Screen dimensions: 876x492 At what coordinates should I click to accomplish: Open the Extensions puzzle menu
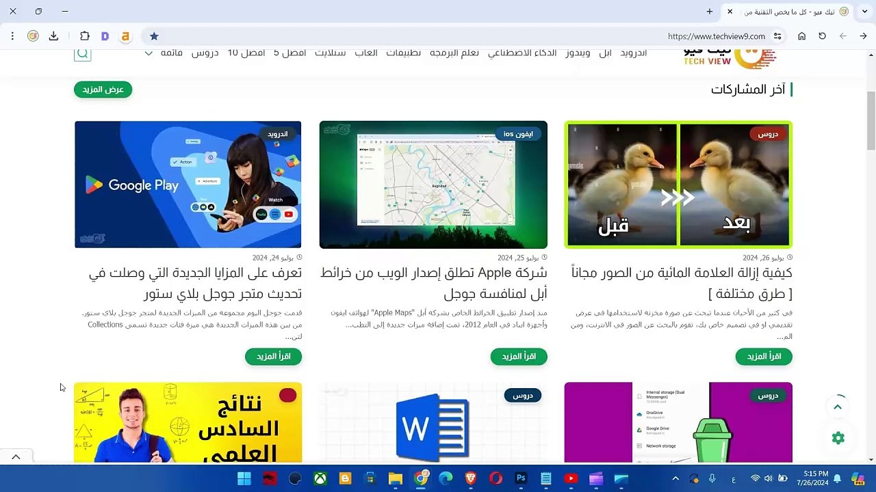[85, 36]
